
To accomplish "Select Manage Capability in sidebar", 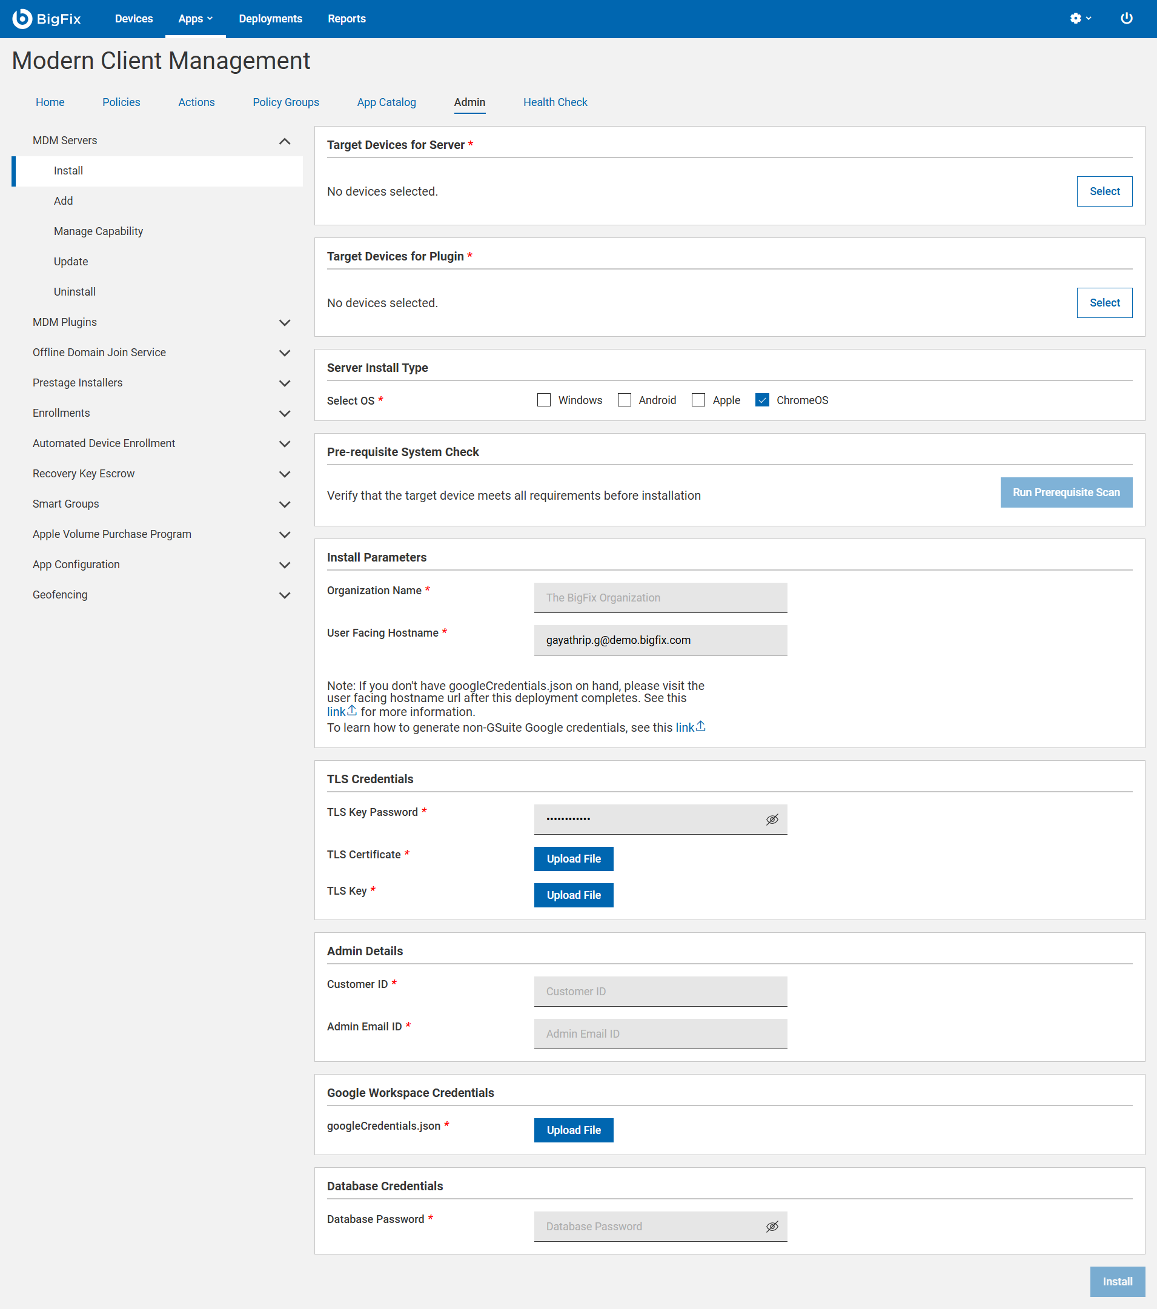I will click(x=99, y=231).
